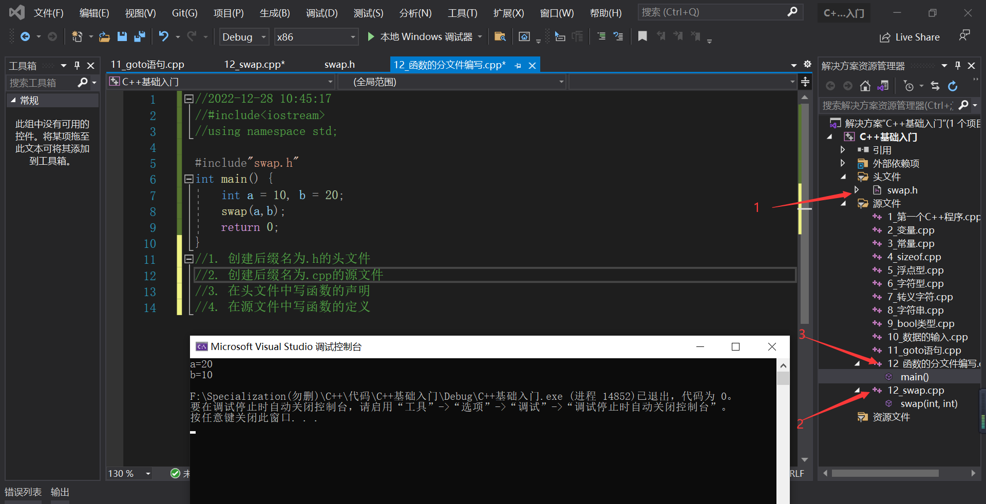Collapse the comment block at line 1
This screenshot has width=986, height=504.
(x=188, y=99)
